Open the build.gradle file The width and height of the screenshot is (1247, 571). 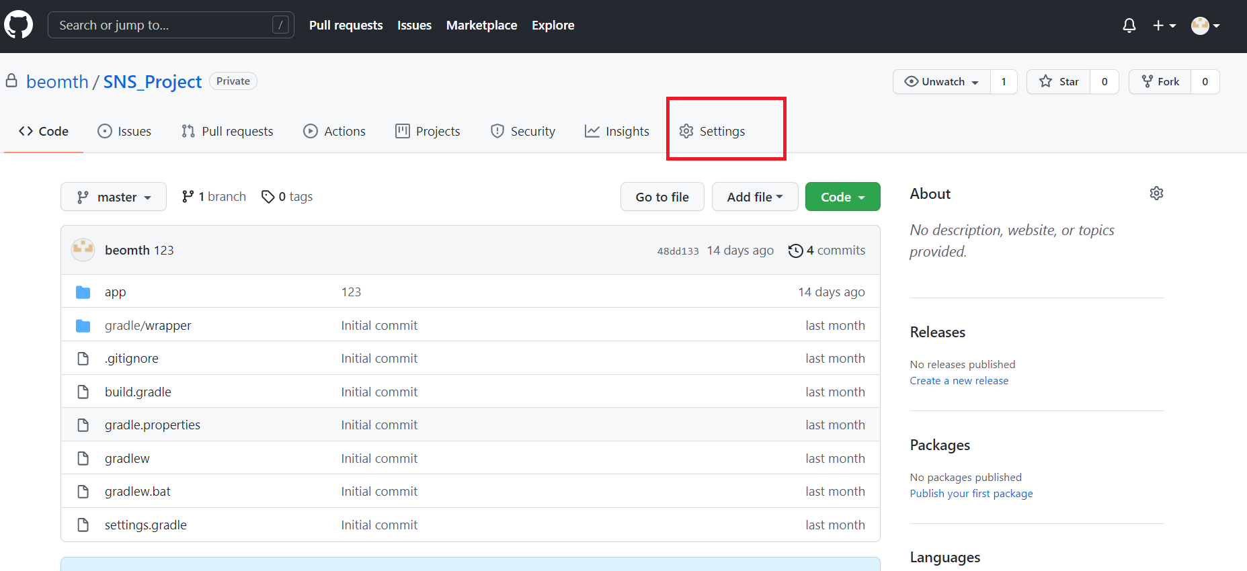tap(138, 392)
